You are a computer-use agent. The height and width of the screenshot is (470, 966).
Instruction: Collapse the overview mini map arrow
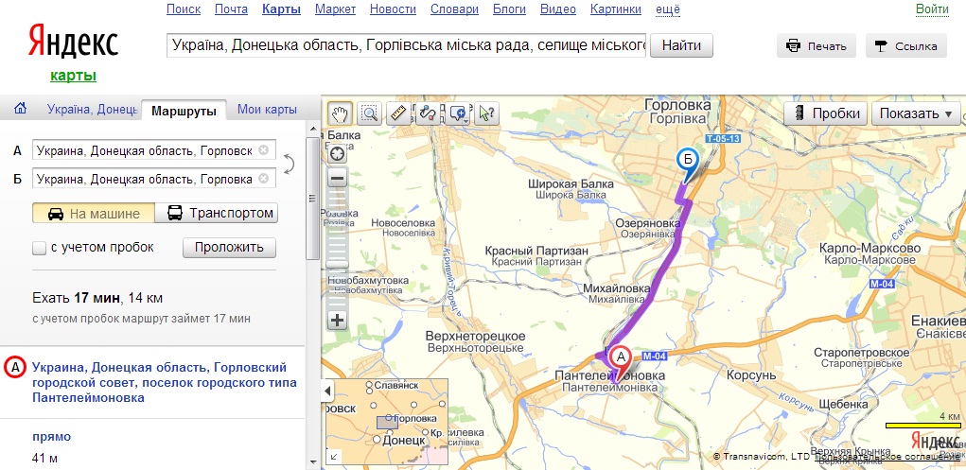coord(327,390)
